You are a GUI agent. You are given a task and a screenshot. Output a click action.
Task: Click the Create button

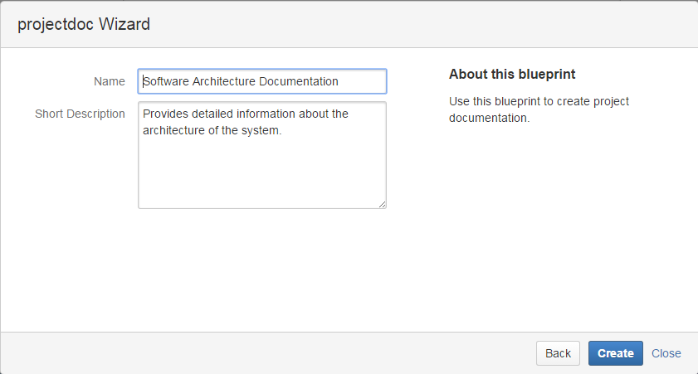(x=615, y=353)
